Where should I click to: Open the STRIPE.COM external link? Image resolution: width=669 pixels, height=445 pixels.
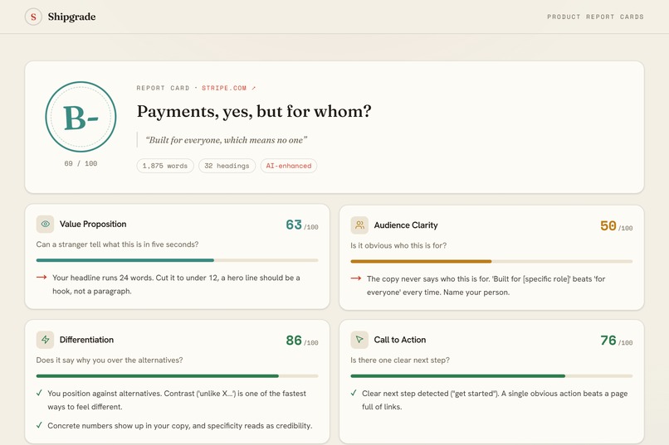pos(229,88)
